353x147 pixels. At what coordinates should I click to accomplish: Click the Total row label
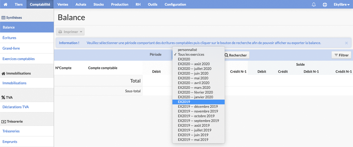coord(135,81)
